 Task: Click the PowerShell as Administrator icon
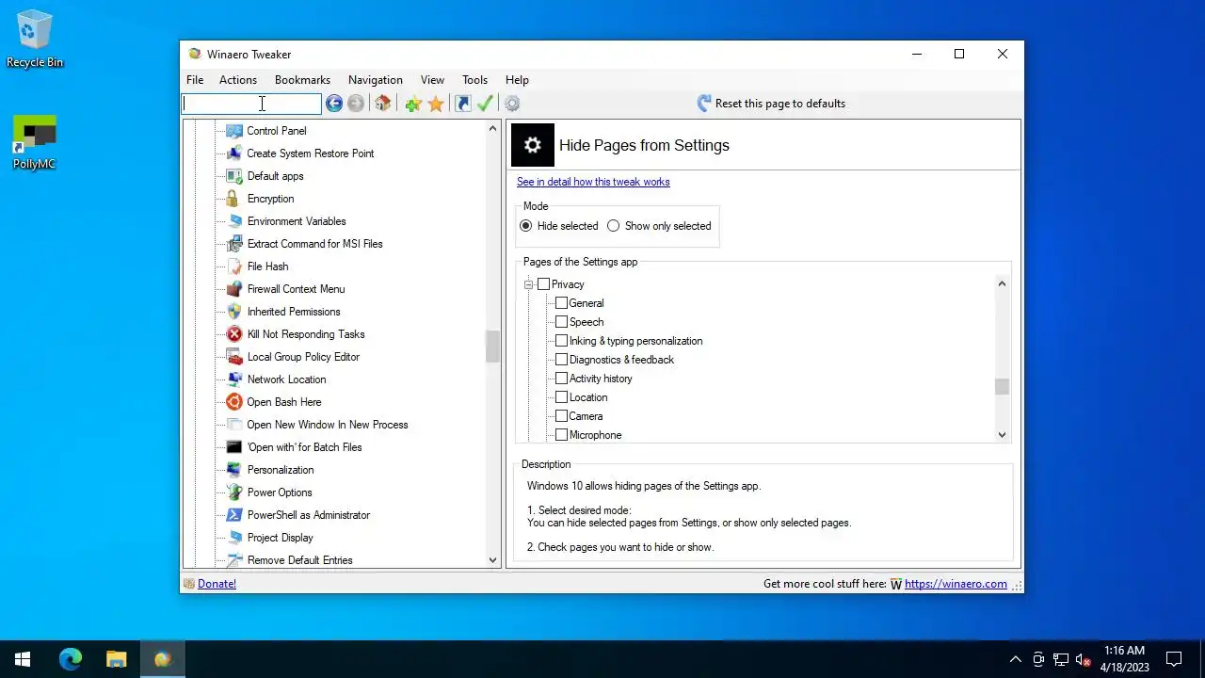point(234,515)
